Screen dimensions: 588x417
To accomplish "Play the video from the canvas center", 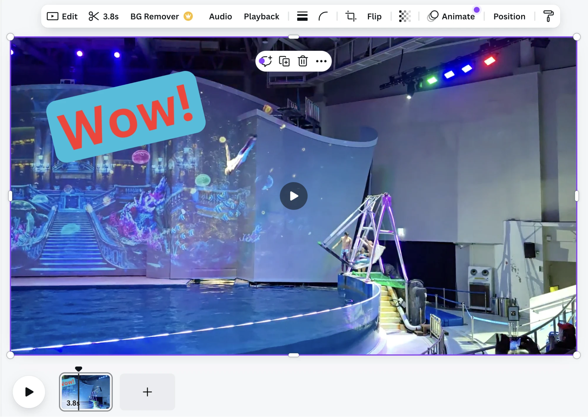I will (294, 196).
